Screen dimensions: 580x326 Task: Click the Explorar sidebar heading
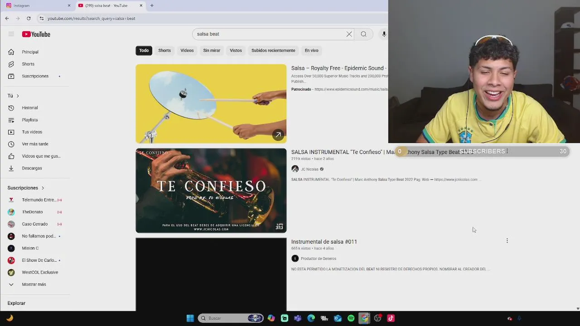16,303
